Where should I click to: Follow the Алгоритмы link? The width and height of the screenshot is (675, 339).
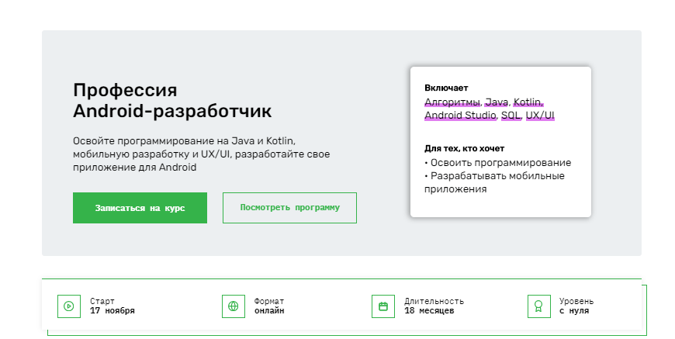tap(452, 102)
